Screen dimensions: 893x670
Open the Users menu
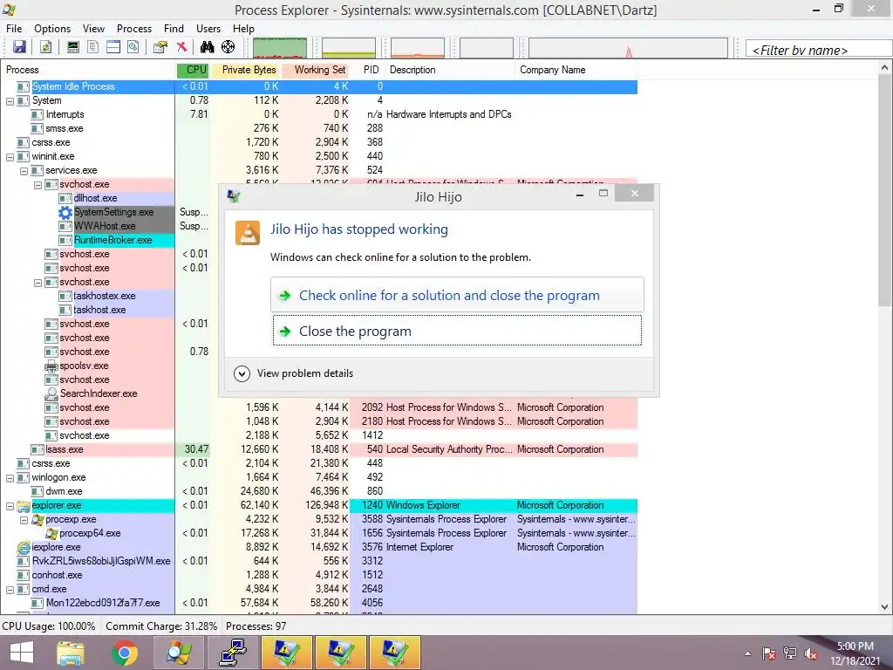[208, 29]
